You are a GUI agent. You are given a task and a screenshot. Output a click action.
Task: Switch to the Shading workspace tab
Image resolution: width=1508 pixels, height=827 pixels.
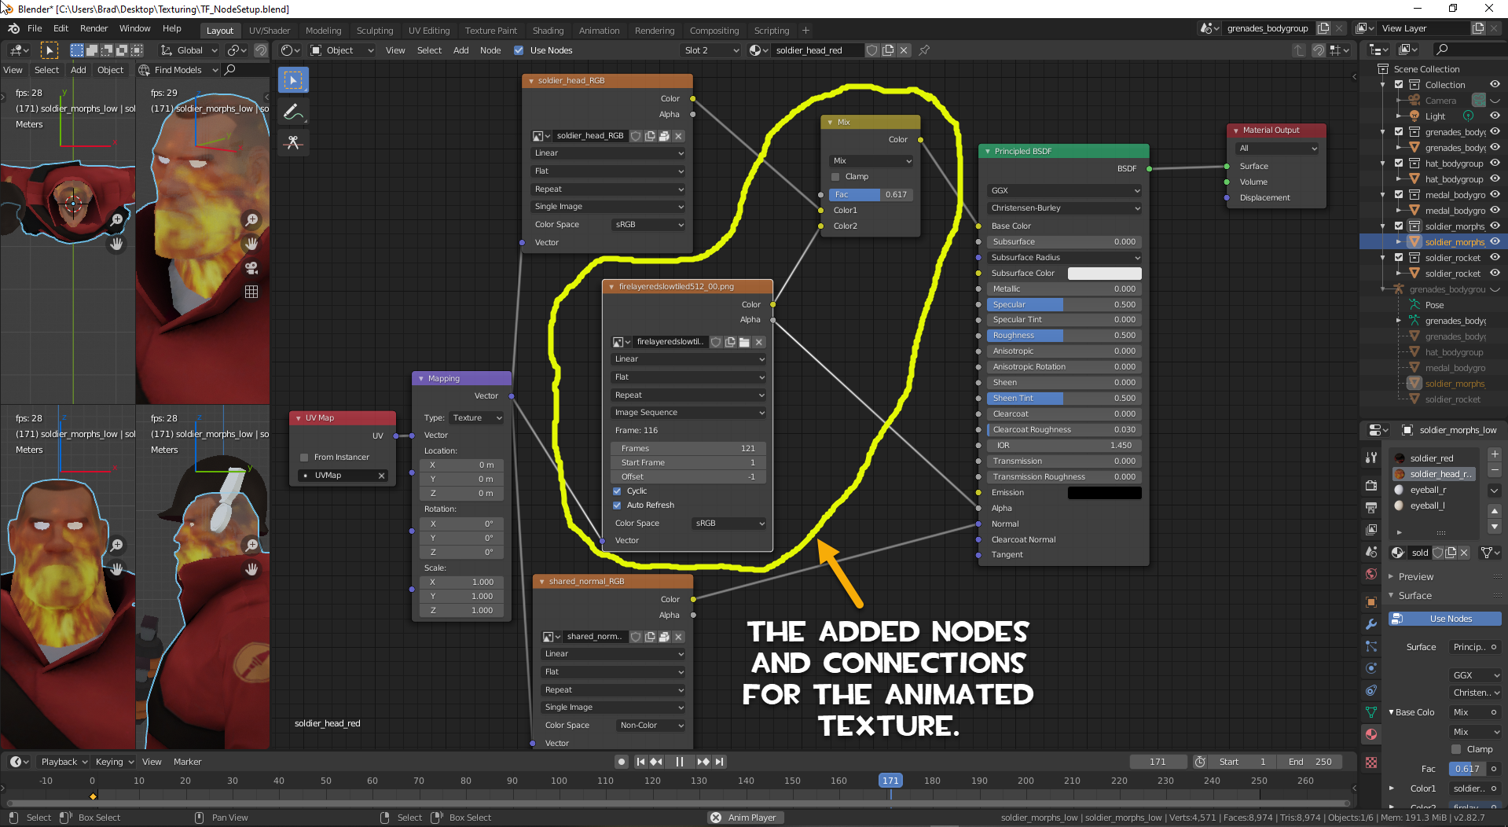click(x=548, y=31)
